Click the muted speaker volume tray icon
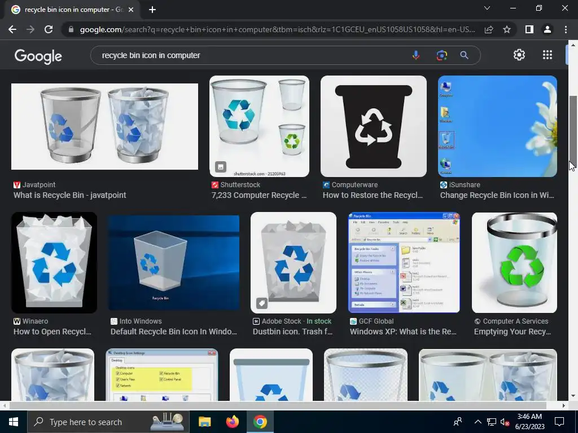578x433 pixels. [x=505, y=422]
